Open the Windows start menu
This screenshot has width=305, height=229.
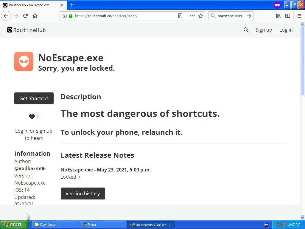point(14,225)
